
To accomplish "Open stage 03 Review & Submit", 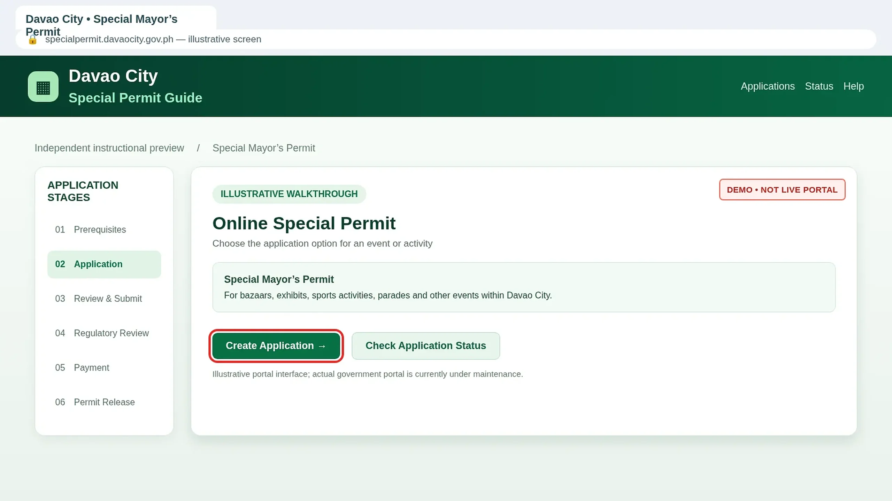I will pos(104,299).
